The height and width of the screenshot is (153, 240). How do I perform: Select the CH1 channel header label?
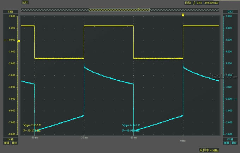click(10, 12)
